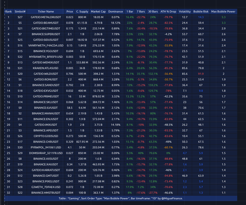Select ticker GATEIO:SIDUSUSDT
The width and height of the screenshot is (246, 205).
tap(46, 40)
